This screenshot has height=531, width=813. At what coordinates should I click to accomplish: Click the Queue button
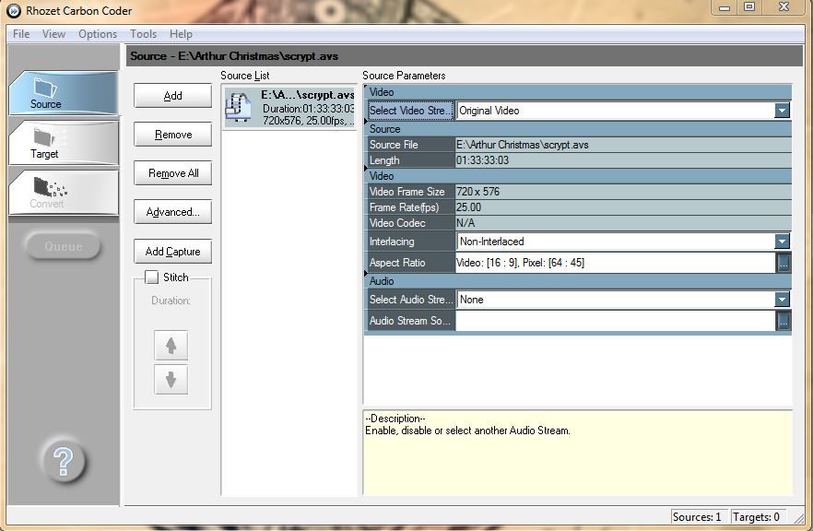tap(63, 246)
